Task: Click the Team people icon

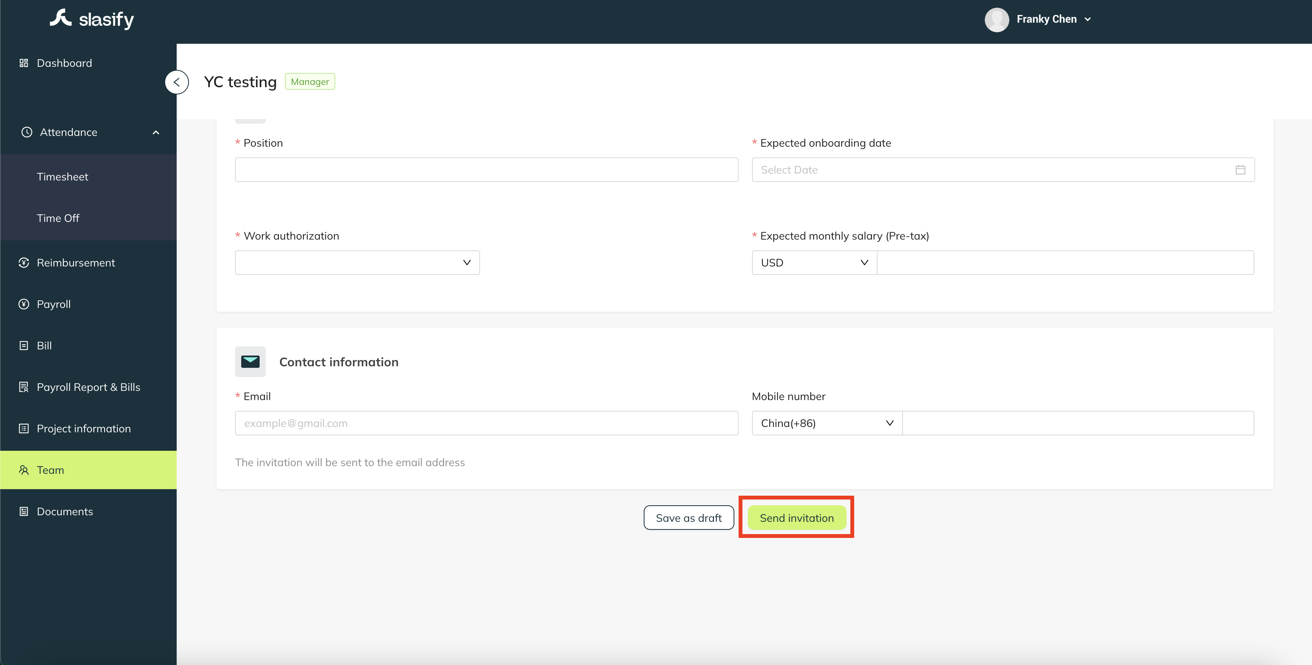Action: tap(23, 470)
